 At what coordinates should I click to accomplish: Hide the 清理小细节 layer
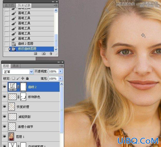pyautogui.click(x=4, y=127)
